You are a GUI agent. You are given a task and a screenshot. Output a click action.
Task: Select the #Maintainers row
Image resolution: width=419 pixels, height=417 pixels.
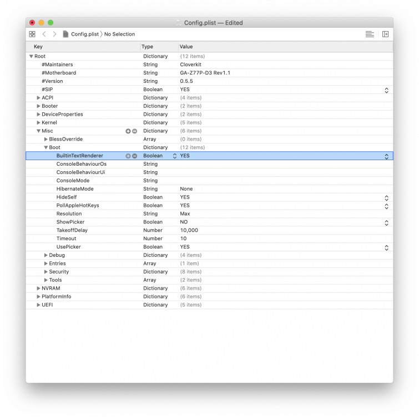point(210,64)
